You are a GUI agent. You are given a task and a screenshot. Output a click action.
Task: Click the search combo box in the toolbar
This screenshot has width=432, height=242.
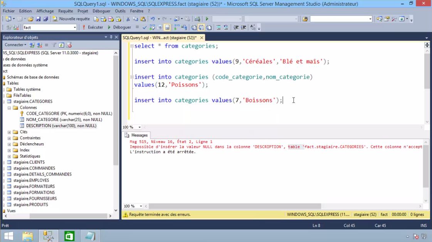point(341,19)
